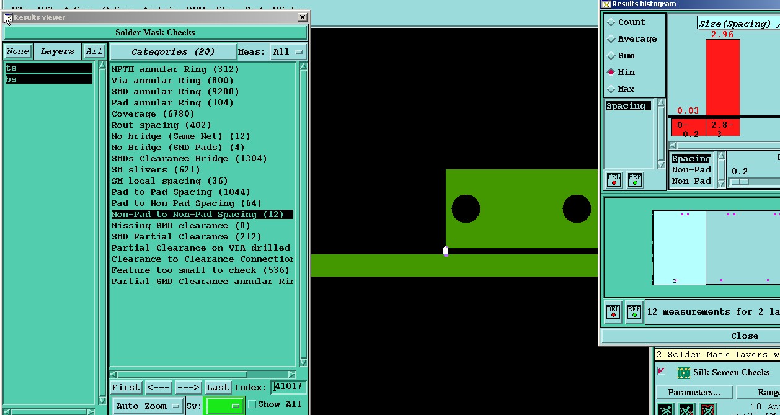Select Feature too small to check (536)
This screenshot has height=415, width=780.
[200, 270]
